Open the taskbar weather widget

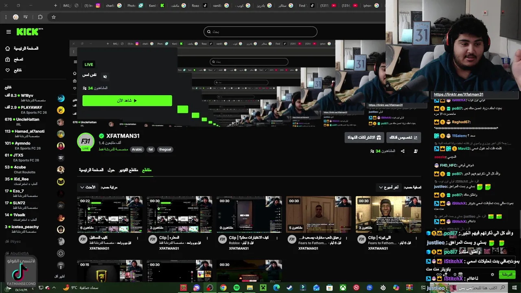[x=81, y=288]
